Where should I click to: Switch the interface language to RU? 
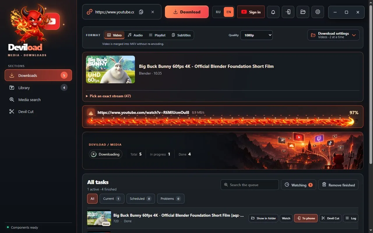pos(218,12)
